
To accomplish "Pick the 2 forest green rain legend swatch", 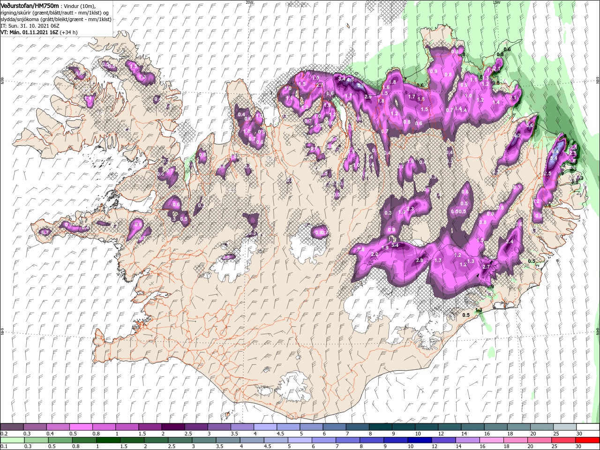I will coord(156,440).
